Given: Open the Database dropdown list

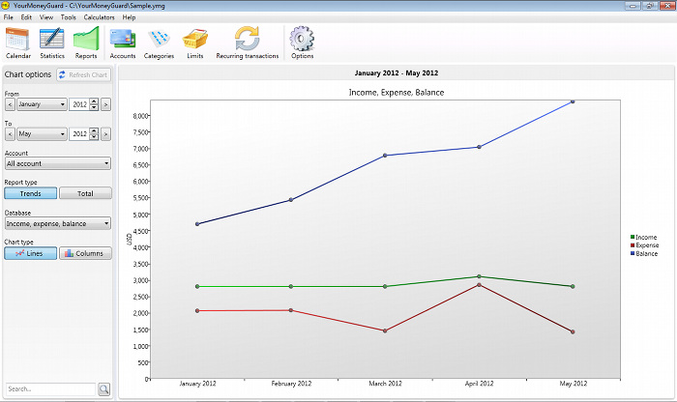Looking at the screenshot, I should [57, 223].
